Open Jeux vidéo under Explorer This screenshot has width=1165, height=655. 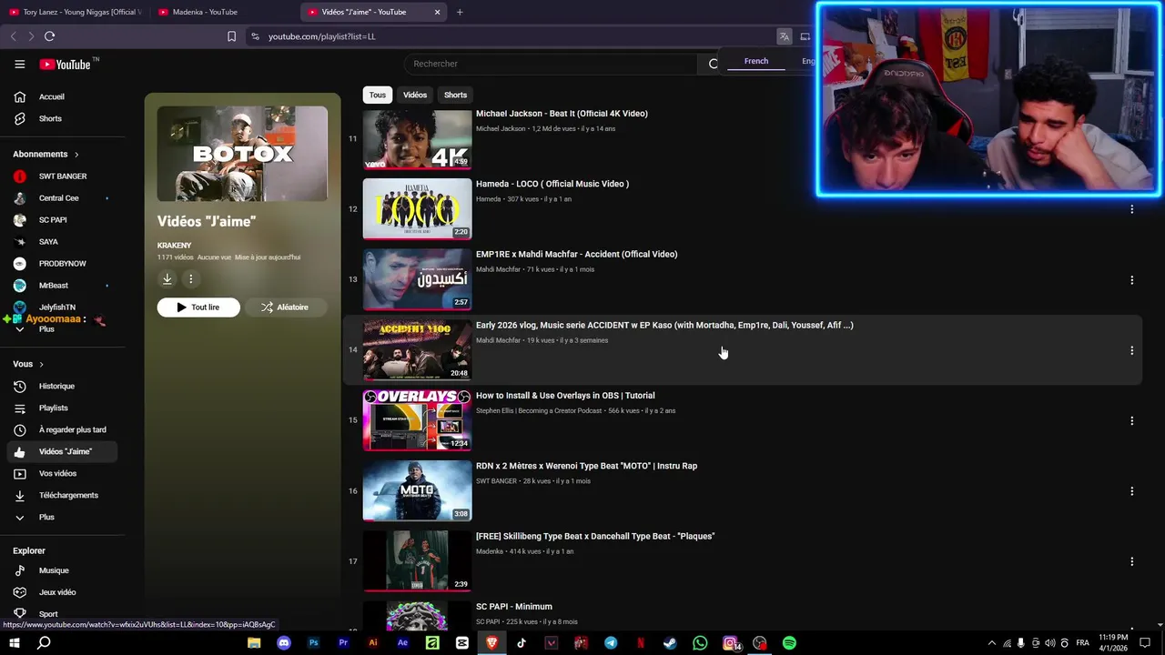point(56,592)
